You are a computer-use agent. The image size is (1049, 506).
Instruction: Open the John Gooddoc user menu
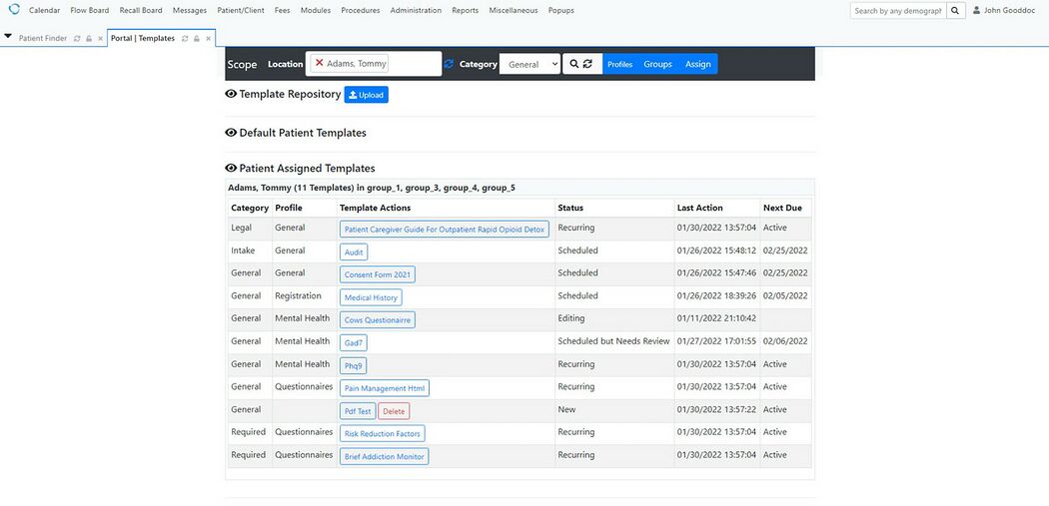tap(1006, 11)
